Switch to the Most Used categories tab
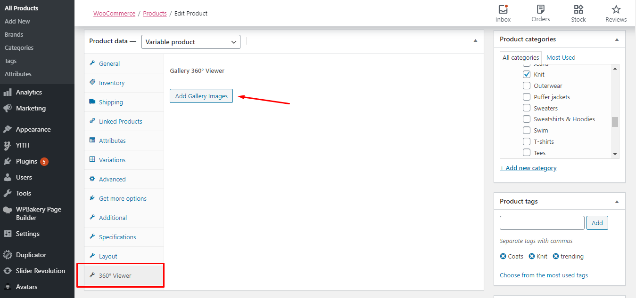The height and width of the screenshot is (298, 636). [561, 57]
